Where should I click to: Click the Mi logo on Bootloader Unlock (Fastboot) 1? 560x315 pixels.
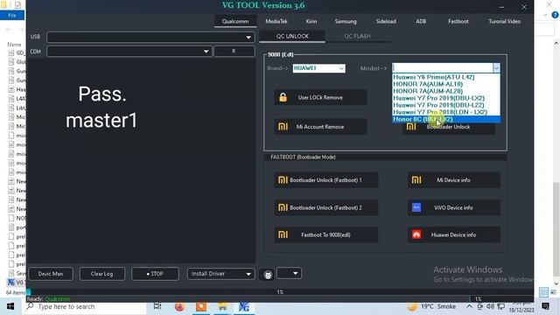tap(283, 180)
